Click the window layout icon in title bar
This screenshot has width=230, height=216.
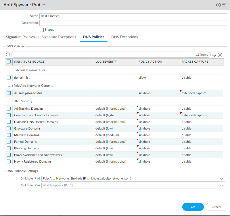tap(224, 5)
